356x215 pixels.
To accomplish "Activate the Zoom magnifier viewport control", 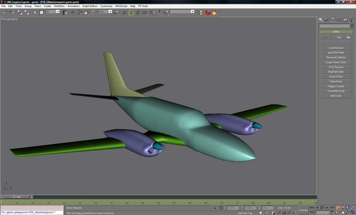I will (x=338, y=208).
